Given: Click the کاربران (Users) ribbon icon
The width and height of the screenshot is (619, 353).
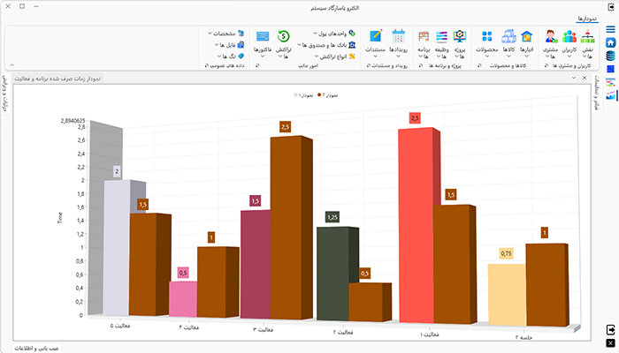Looking at the screenshot, I should pos(569,41).
